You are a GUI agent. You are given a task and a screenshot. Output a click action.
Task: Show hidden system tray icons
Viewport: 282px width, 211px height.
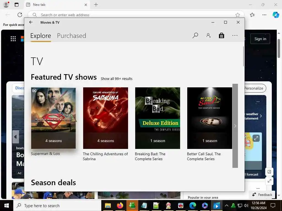coord(227,206)
